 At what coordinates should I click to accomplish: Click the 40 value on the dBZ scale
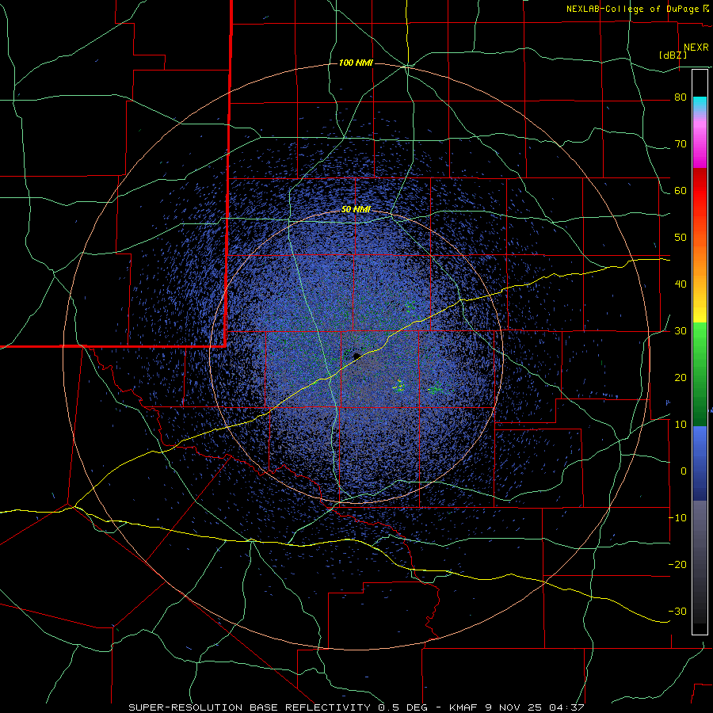pyautogui.click(x=681, y=284)
